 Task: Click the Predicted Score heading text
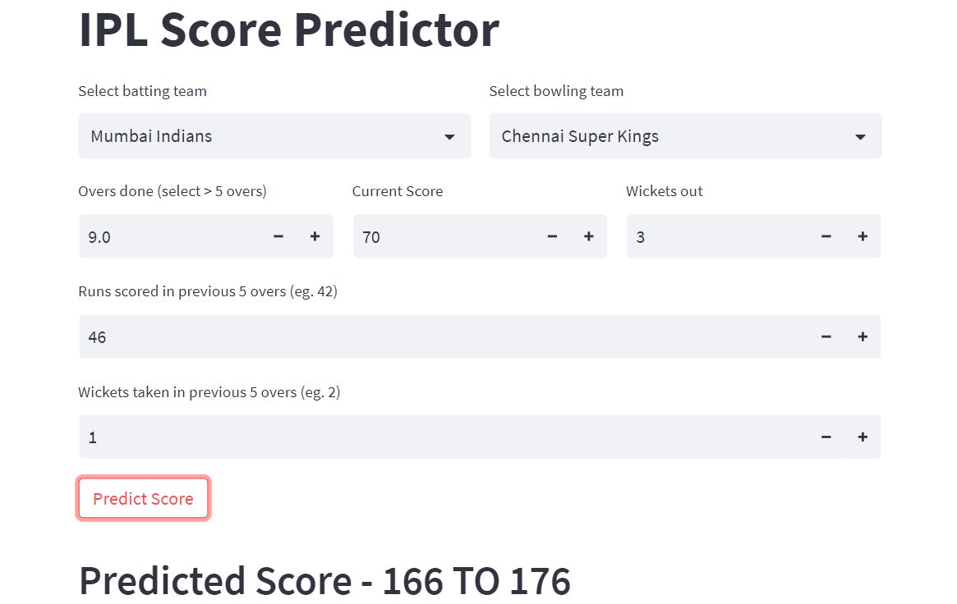pyautogui.click(x=324, y=580)
